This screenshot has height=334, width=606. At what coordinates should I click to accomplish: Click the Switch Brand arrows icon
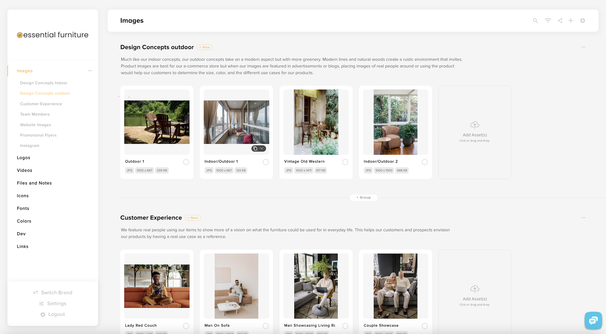click(x=35, y=292)
